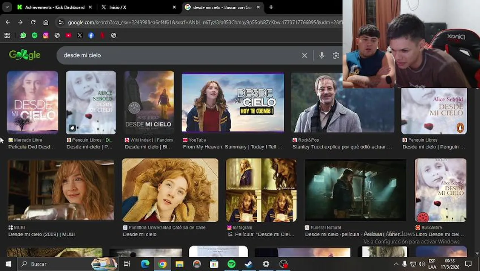The image size is (480, 271).
Task: Start voice search with microphone
Action: (x=322, y=55)
